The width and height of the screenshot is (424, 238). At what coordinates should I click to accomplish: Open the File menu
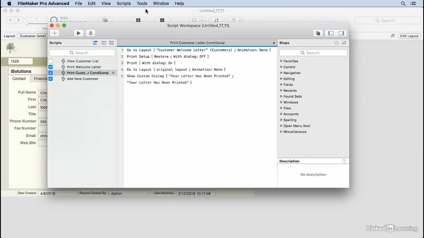point(79,3)
